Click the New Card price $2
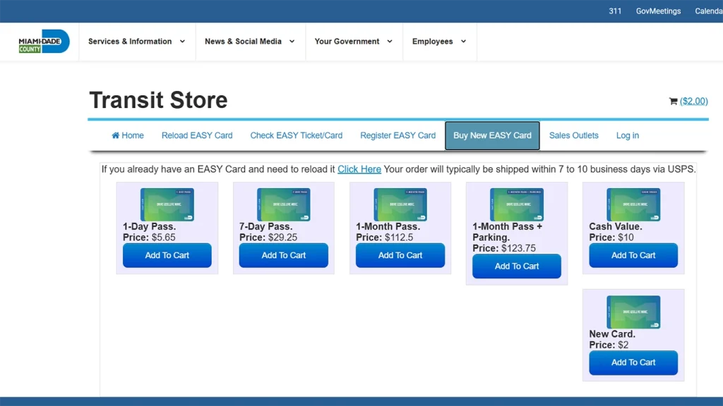Screen dimensions: 723x406 click(x=623, y=345)
